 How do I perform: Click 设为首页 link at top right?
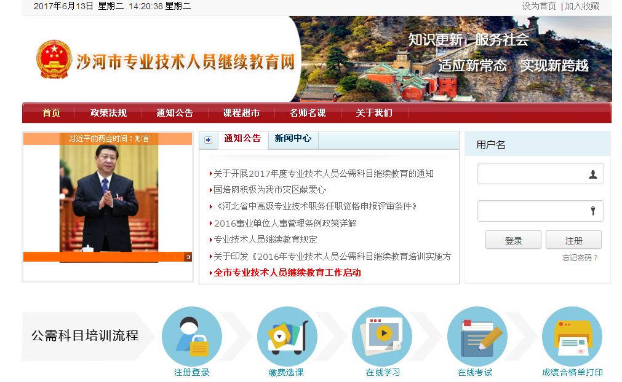click(539, 6)
